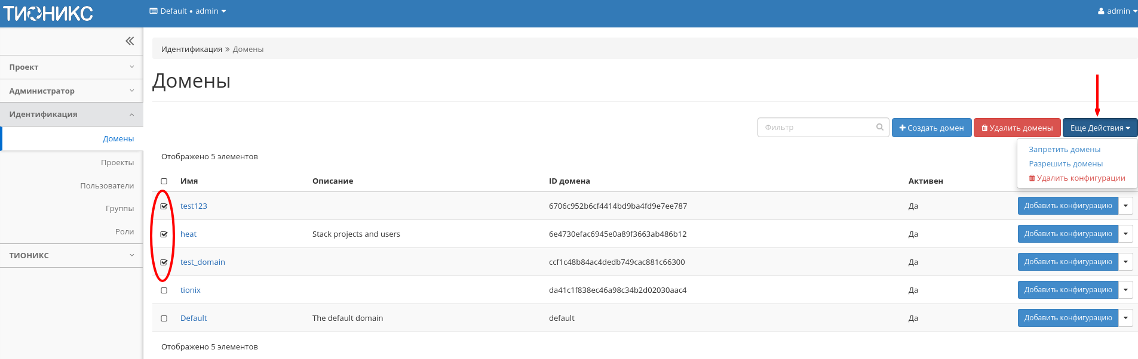Click into the Фильтр search field
The width and height of the screenshot is (1138, 359).
point(816,127)
